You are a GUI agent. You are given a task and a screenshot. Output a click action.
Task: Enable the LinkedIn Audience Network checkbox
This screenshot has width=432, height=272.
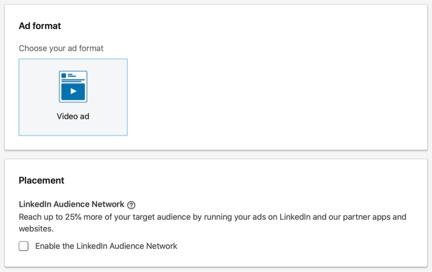point(24,246)
